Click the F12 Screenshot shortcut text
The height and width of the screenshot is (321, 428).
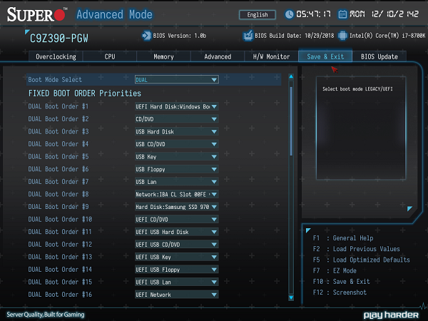click(340, 292)
